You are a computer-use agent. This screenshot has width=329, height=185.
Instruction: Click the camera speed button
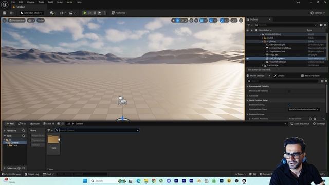234,21
